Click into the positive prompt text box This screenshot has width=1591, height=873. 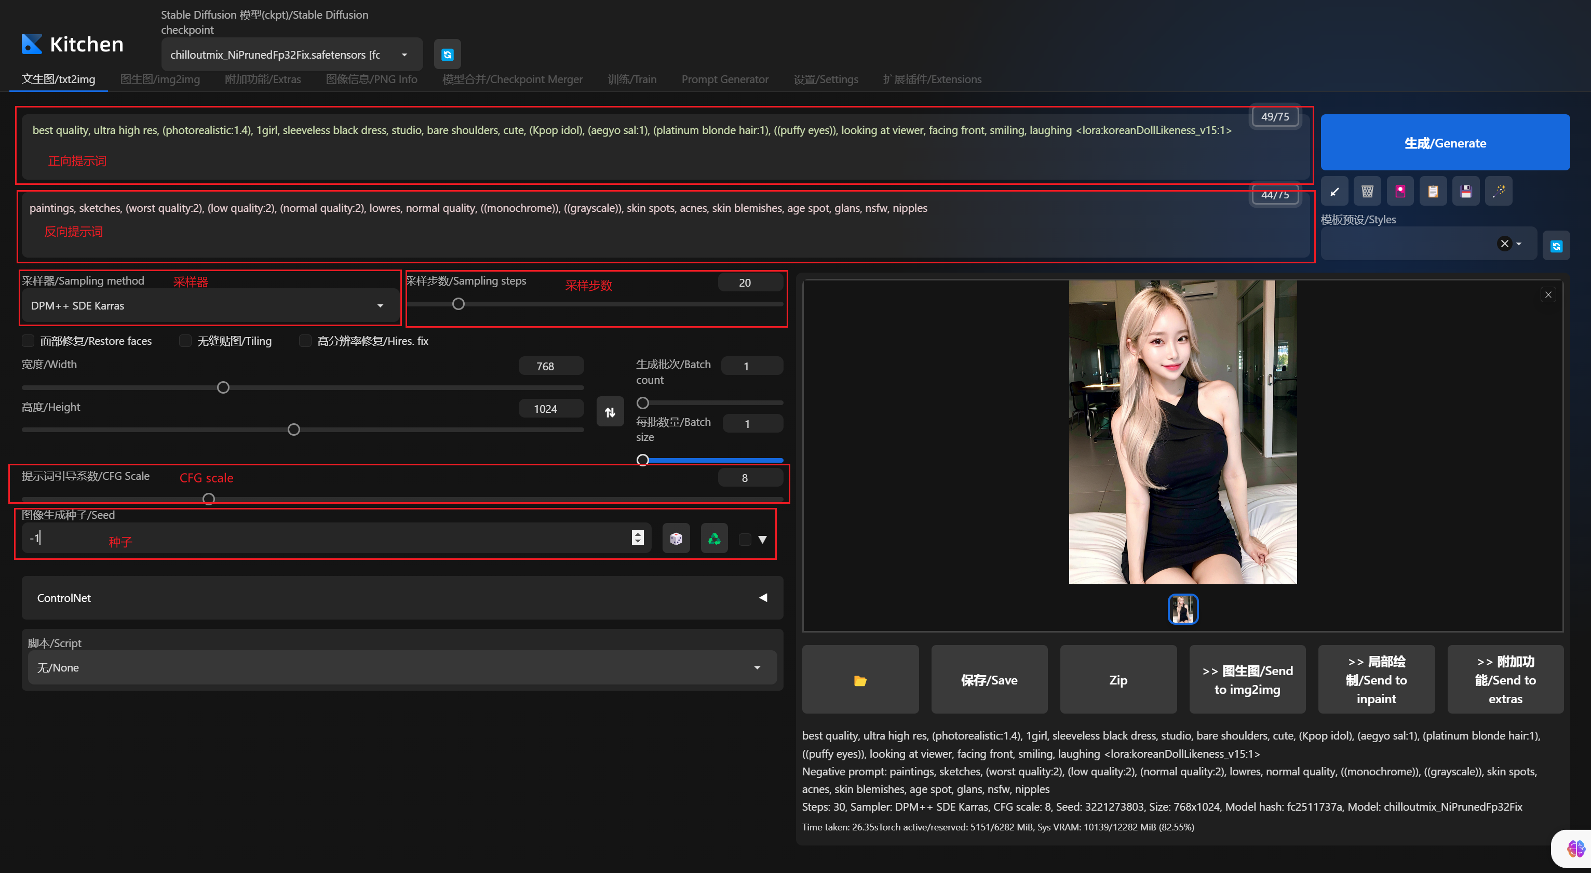tap(666, 146)
